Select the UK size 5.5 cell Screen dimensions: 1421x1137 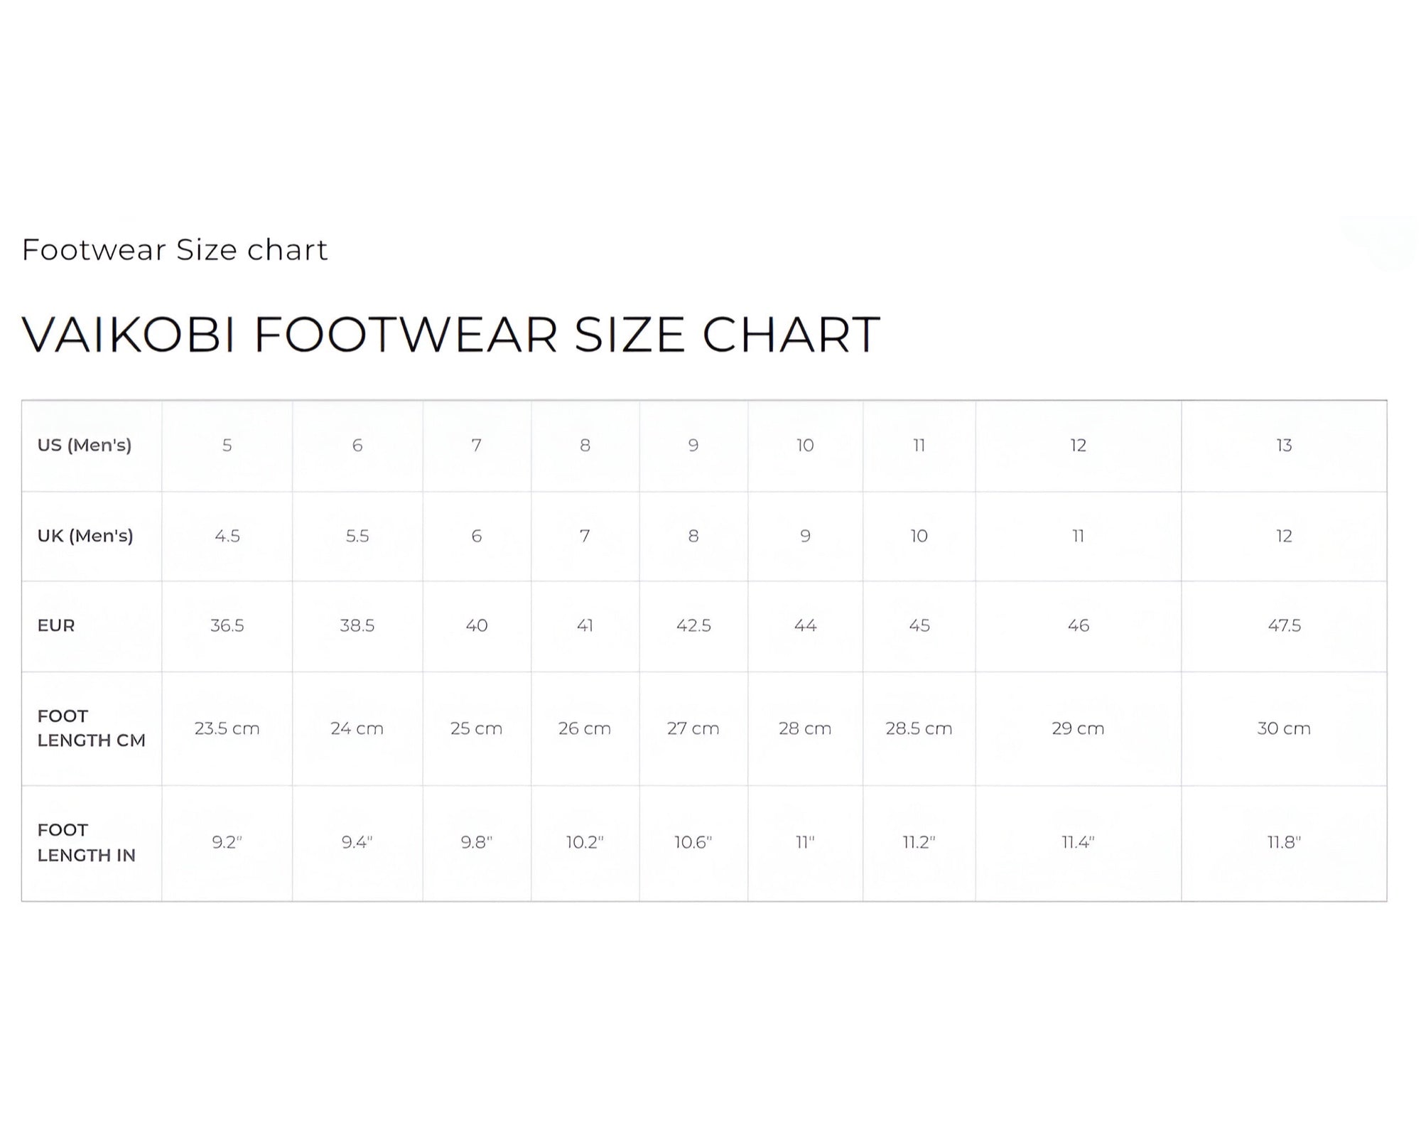pyautogui.click(x=357, y=536)
